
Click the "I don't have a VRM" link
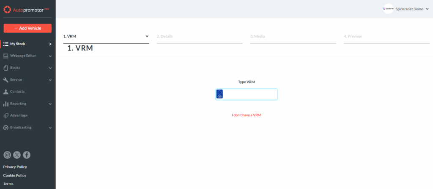pyautogui.click(x=247, y=115)
